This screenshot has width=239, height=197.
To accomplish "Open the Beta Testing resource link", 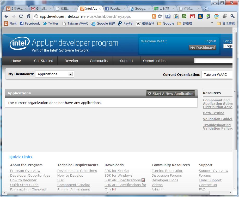I will (x=213, y=113).
